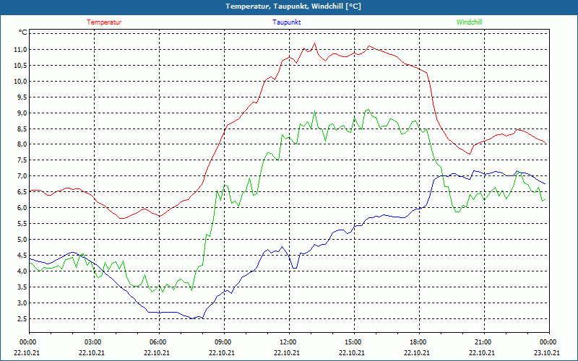Click the 09:00 time axis label
The height and width of the screenshot is (361, 578).
coord(224,342)
